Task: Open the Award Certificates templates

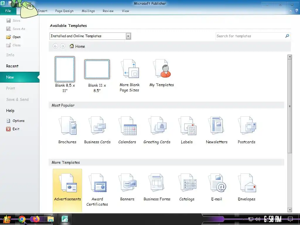Action: (97, 190)
